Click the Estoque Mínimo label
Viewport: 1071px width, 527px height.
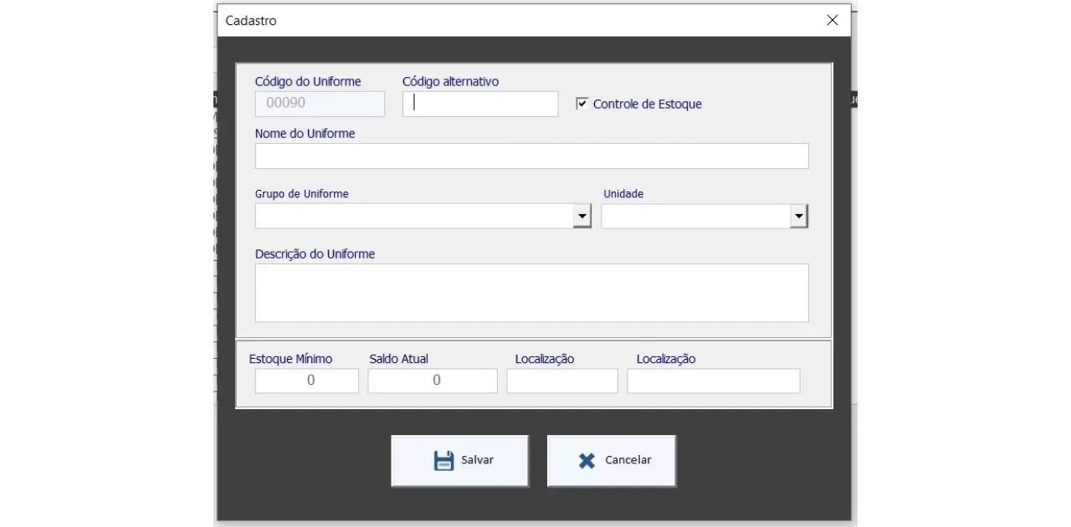click(290, 359)
